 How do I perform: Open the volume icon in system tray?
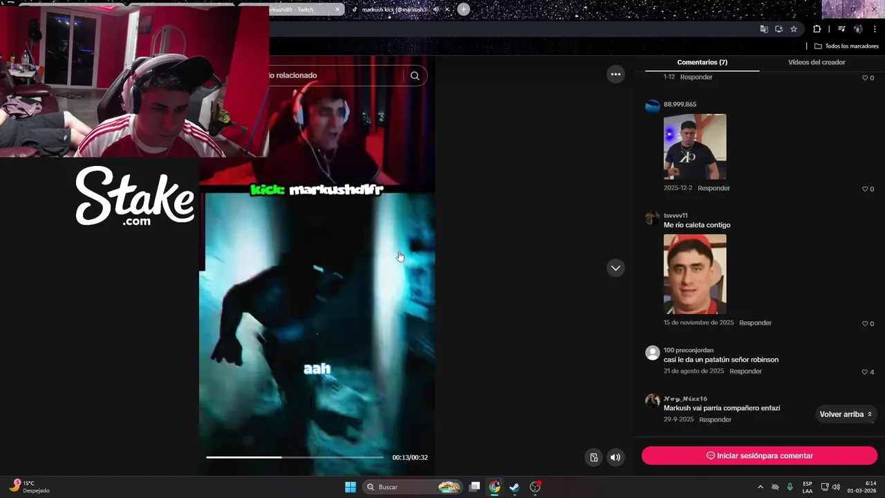click(836, 487)
